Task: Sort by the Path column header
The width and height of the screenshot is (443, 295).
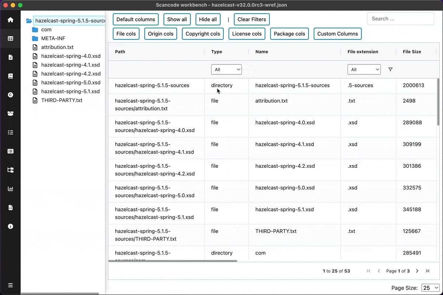Action: point(120,52)
